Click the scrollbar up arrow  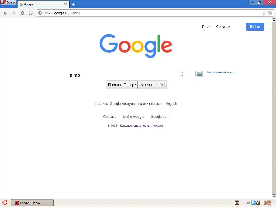point(274,20)
